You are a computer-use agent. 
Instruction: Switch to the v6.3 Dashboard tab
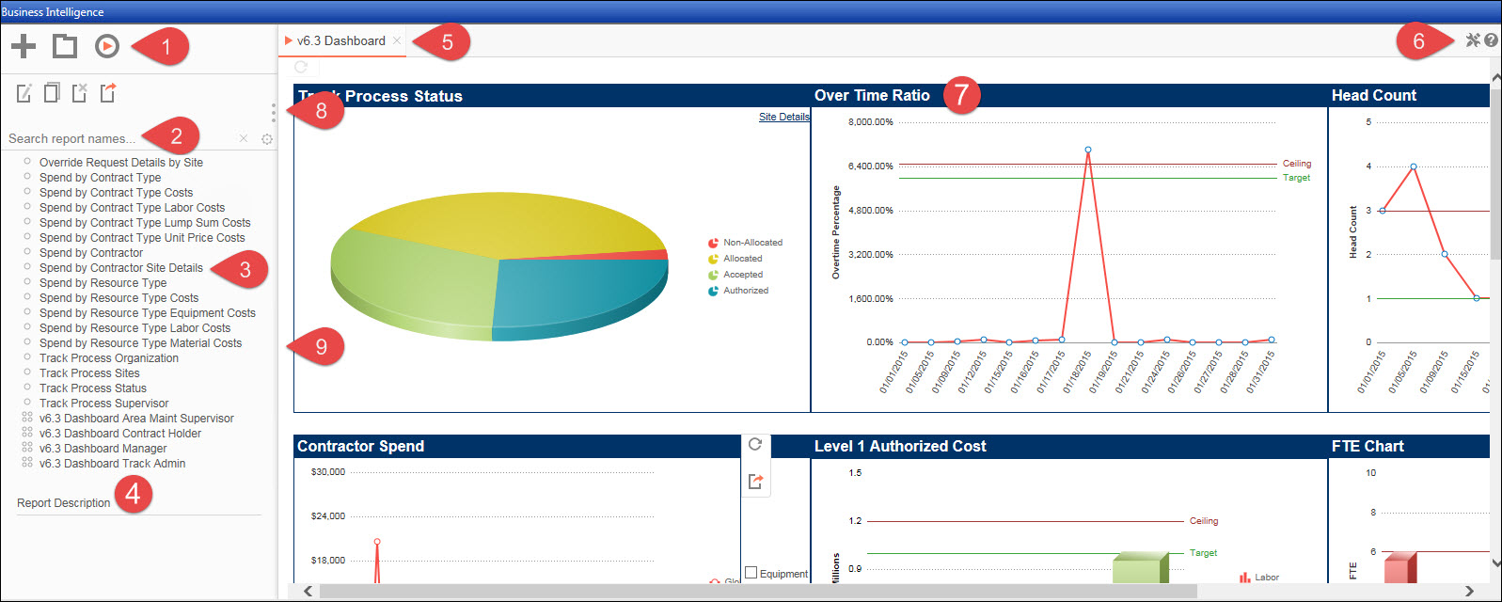tap(340, 40)
